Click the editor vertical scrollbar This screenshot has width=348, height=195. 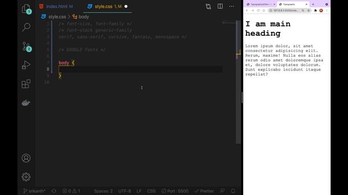click(x=238, y=82)
